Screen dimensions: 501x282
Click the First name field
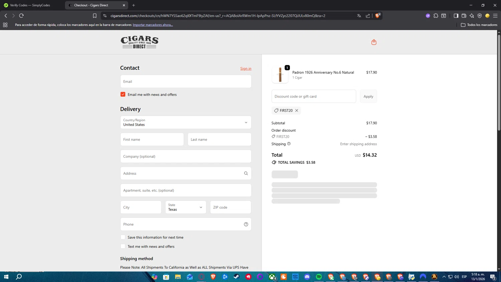[152, 139]
